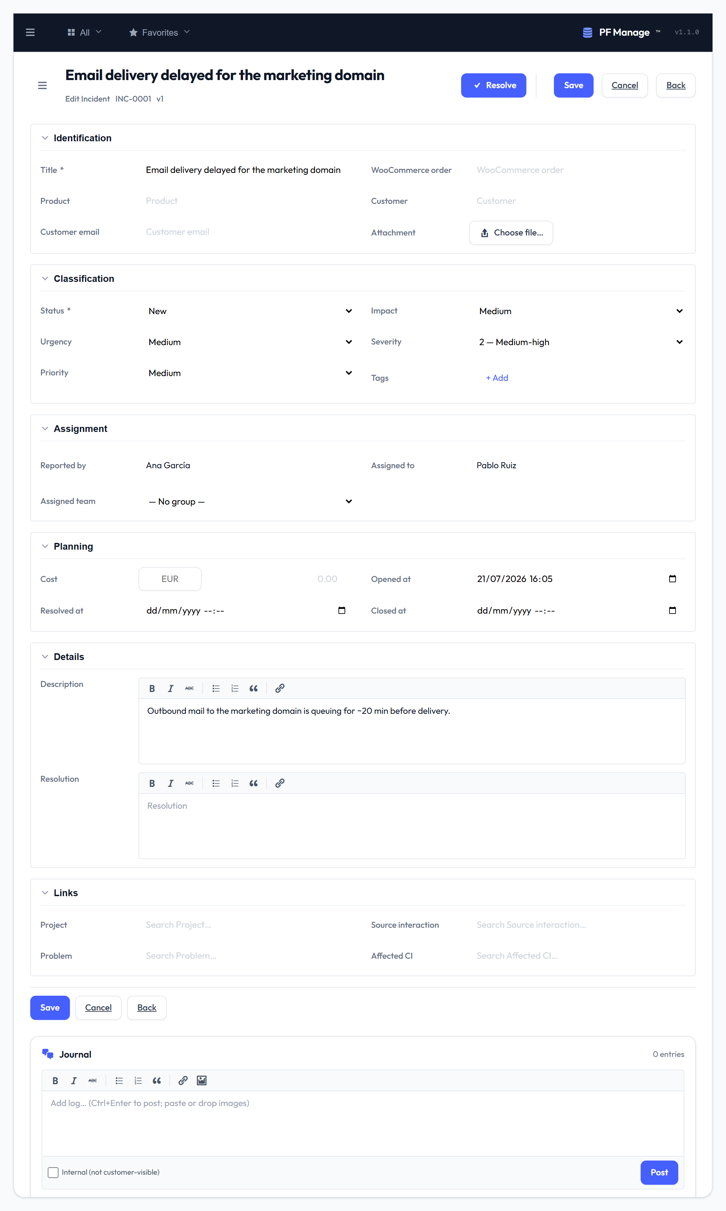This screenshot has width=726, height=1211.
Task: Collapse the Details section
Action: click(x=45, y=656)
